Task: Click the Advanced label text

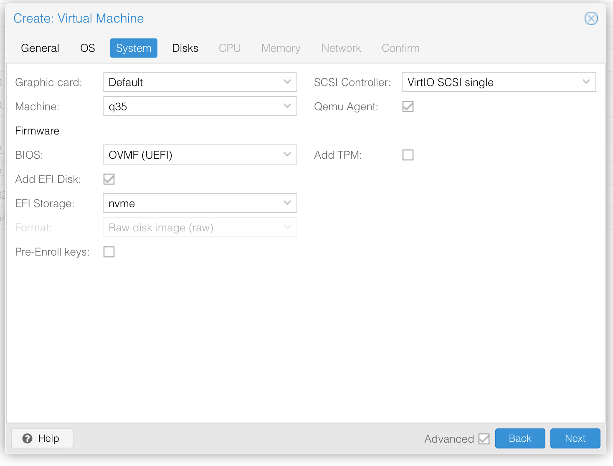Action: (x=449, y=439)
